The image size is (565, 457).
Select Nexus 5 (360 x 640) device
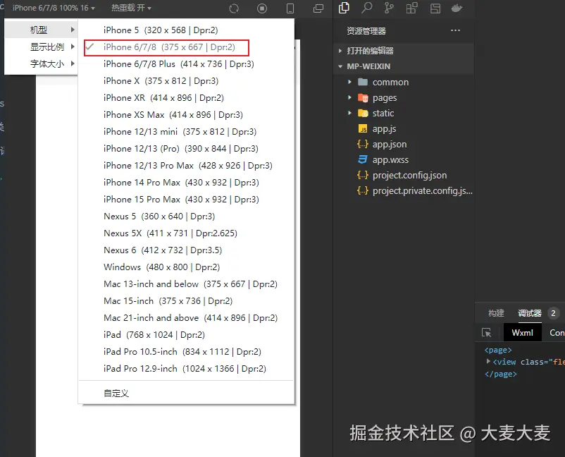tap(186, 217)
